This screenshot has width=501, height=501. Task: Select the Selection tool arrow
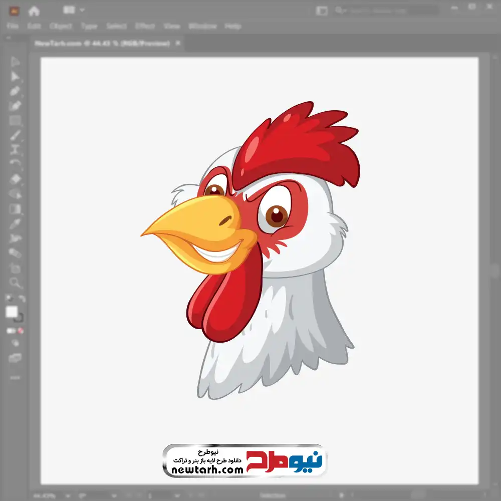pos(15,62)
